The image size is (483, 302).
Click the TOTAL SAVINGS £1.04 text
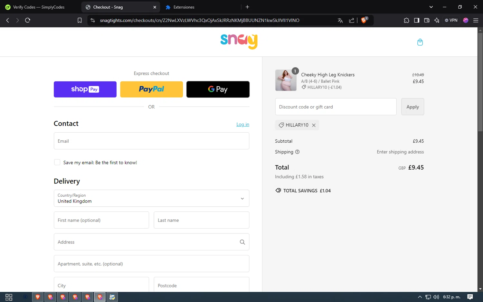(x=307, y=191)
